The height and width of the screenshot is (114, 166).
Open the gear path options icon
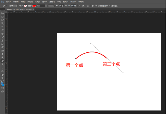coord(93,6)
